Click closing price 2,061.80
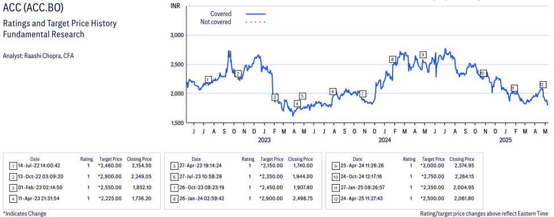This screenshot has width=554, height=217. pos(464,198)
